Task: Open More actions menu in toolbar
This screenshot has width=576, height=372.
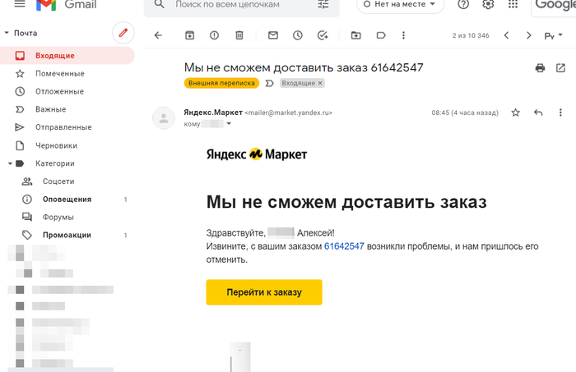Action: click(403, 35)
